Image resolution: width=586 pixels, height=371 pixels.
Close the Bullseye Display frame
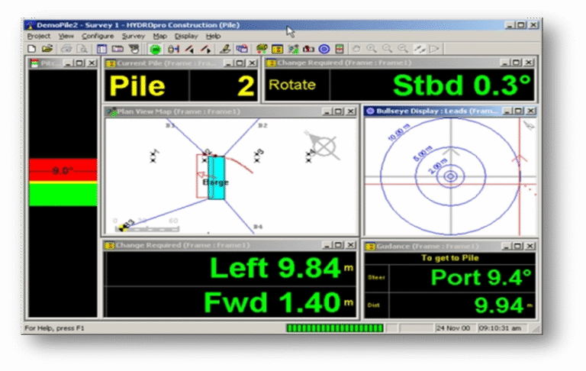pyautogui.click(x=532, y=111)
